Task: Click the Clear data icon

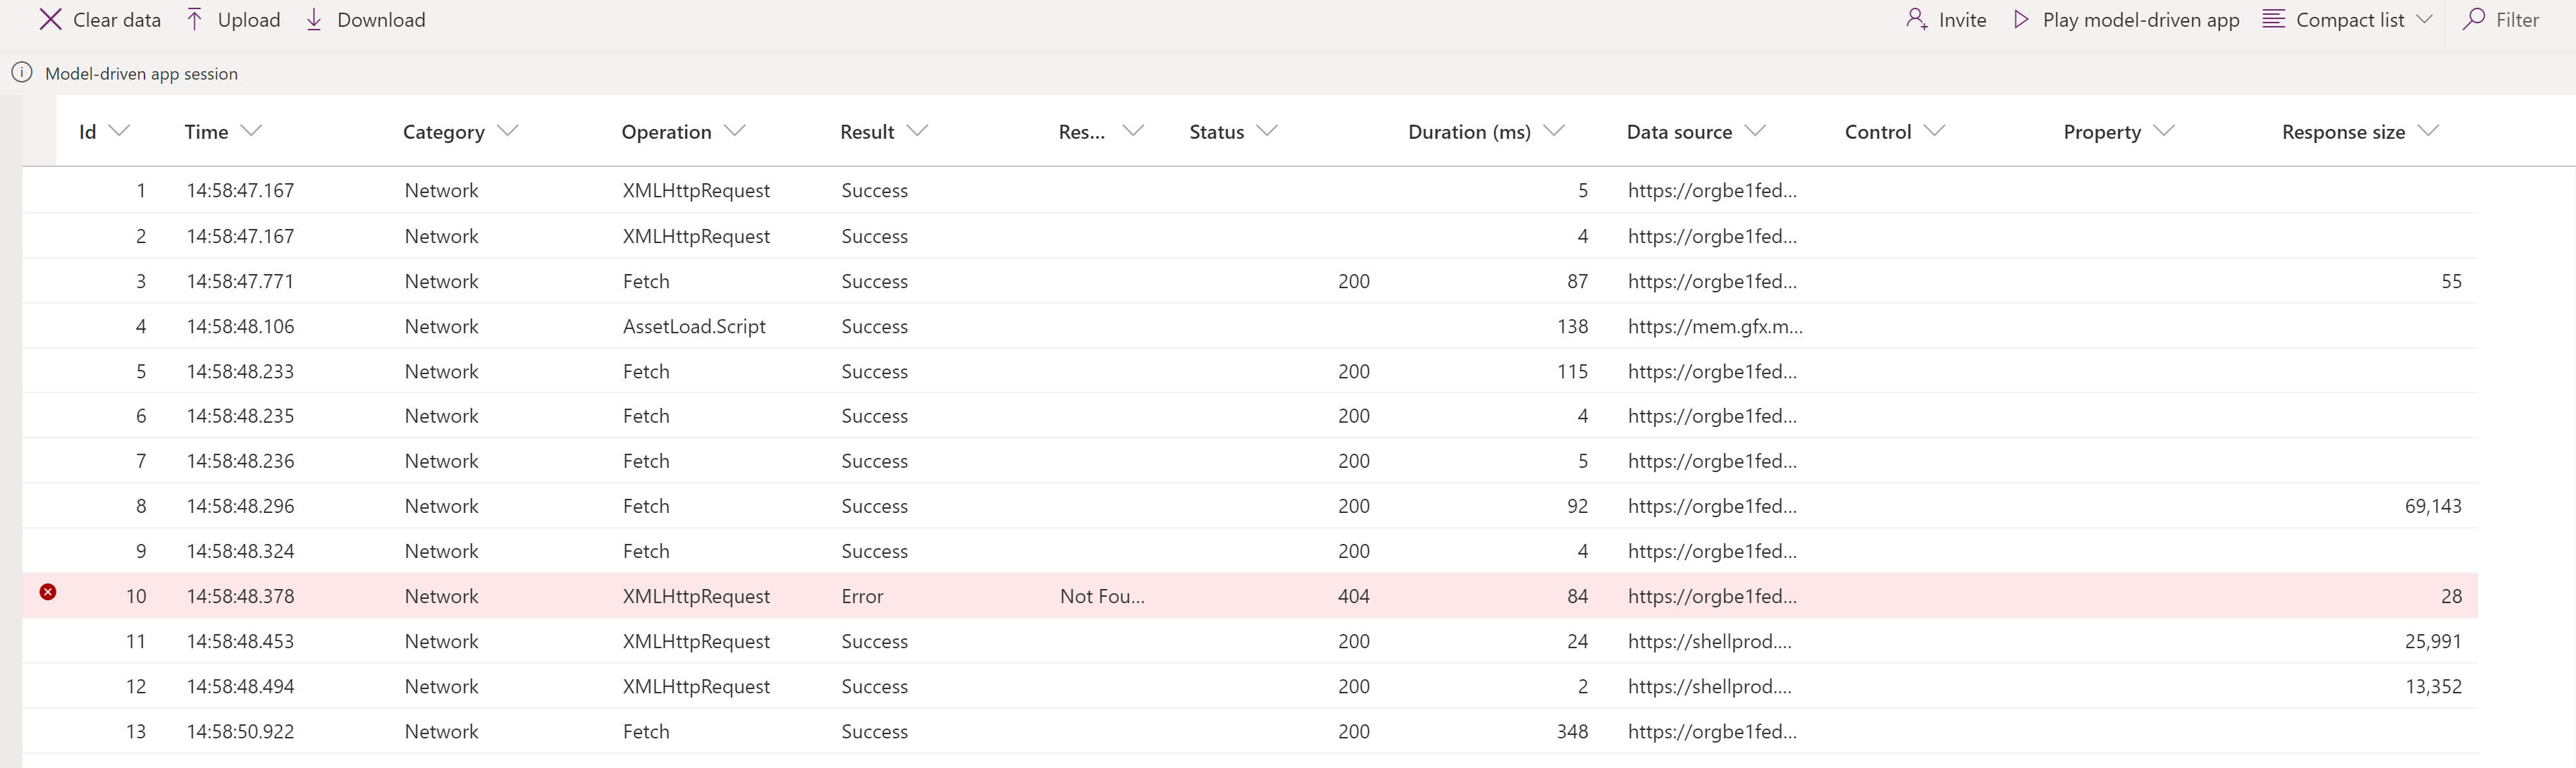Action: pos(48,18)
